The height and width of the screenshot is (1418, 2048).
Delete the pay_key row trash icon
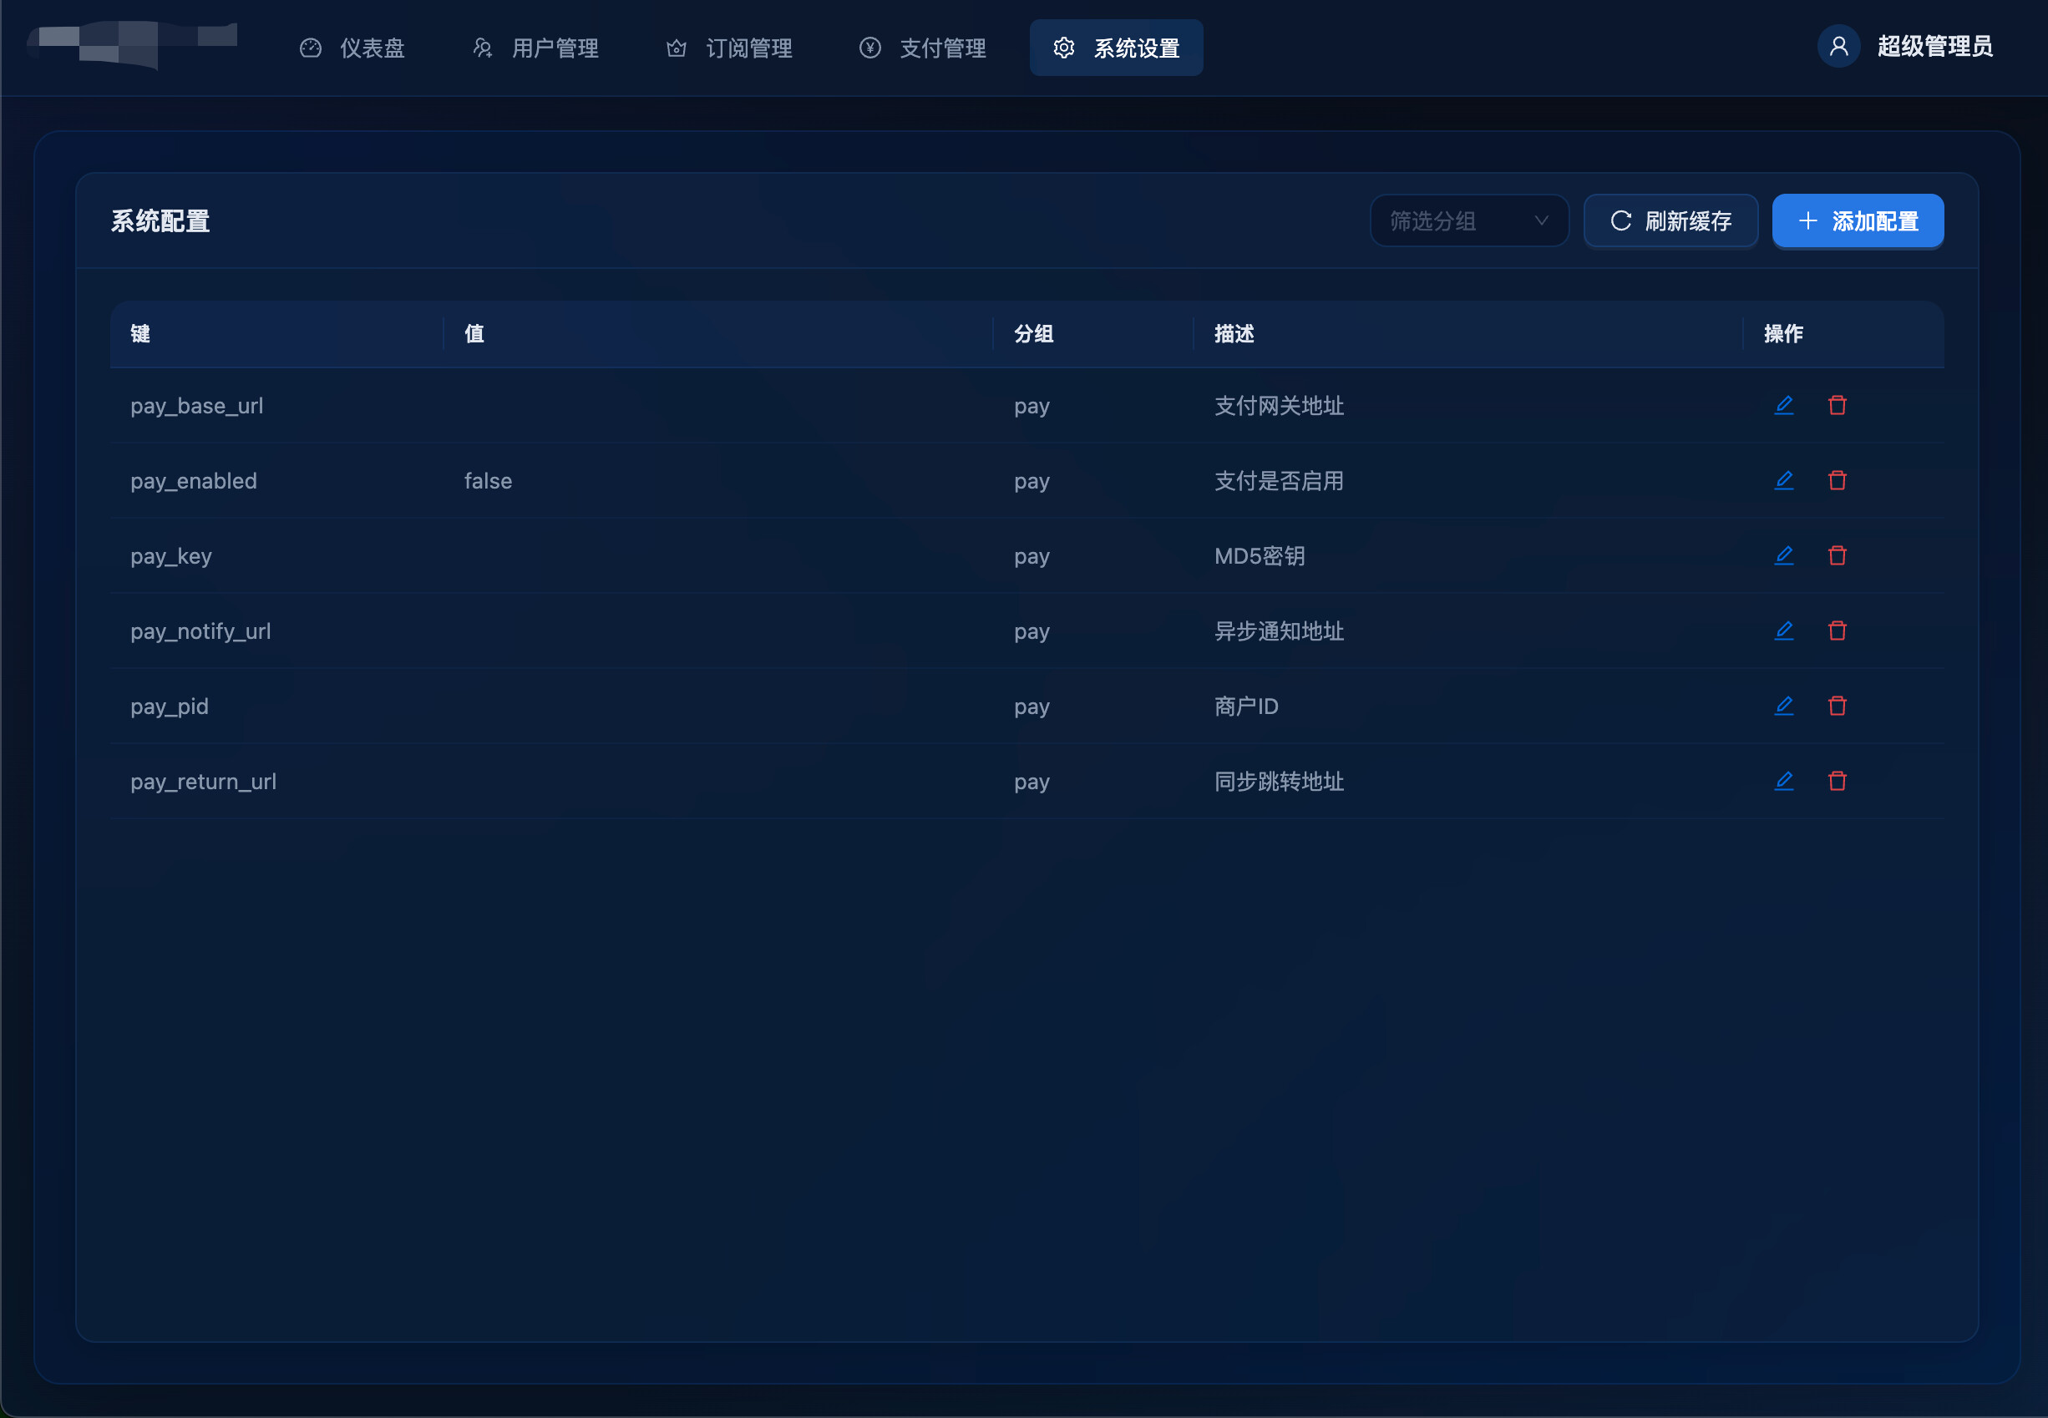tap(1838, 556)
